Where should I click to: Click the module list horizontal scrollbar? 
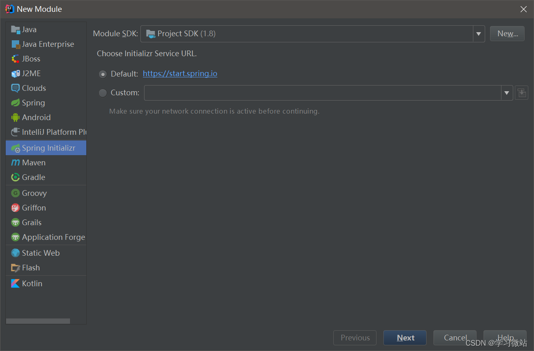(x=38, y=321)
